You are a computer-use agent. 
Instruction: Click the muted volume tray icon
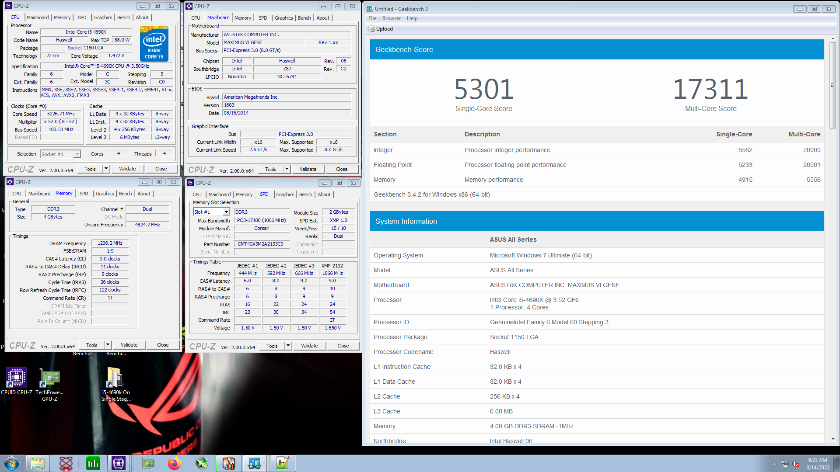796,464
